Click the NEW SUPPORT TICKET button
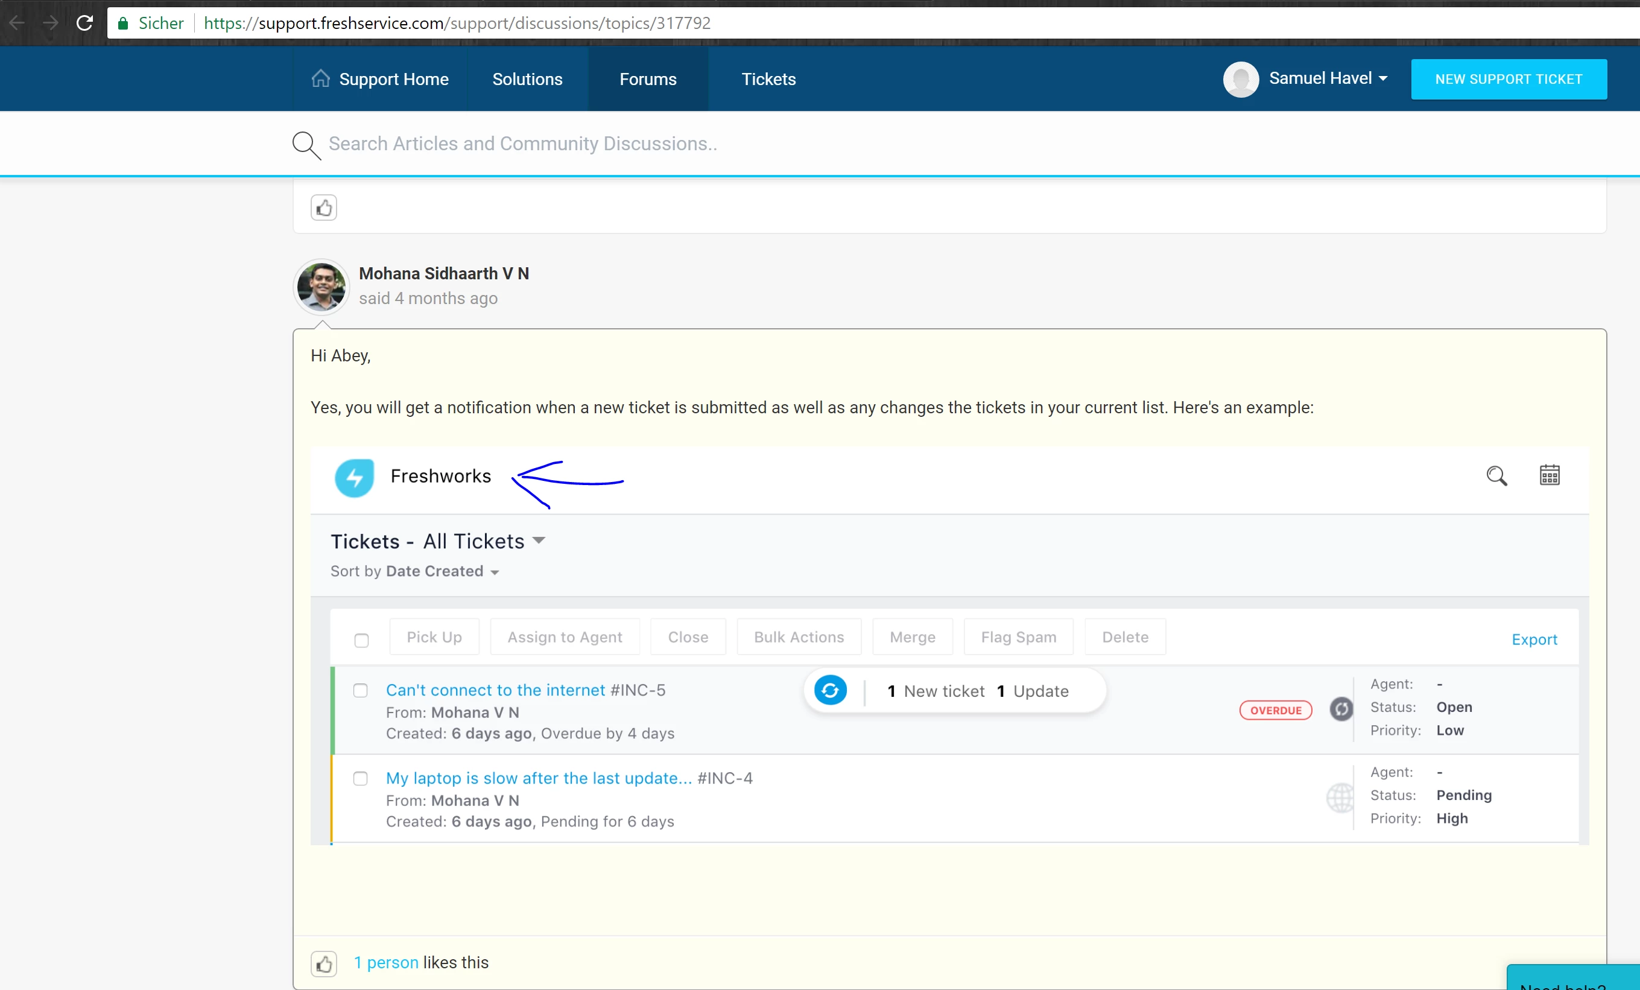Image resolution: width=1640 pixels, height=990 pixels. 1509,79
